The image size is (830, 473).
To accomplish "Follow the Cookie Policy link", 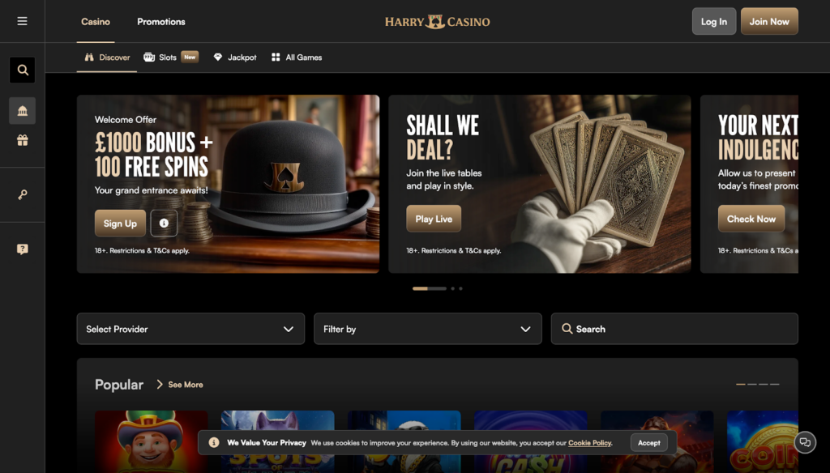I will 590,443.
